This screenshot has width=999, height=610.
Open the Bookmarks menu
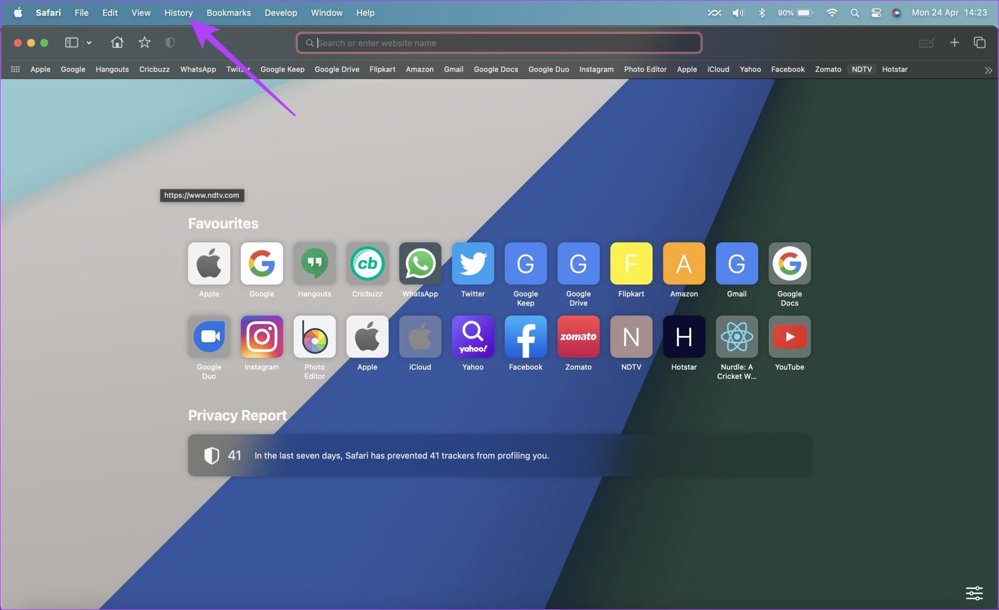229,13
